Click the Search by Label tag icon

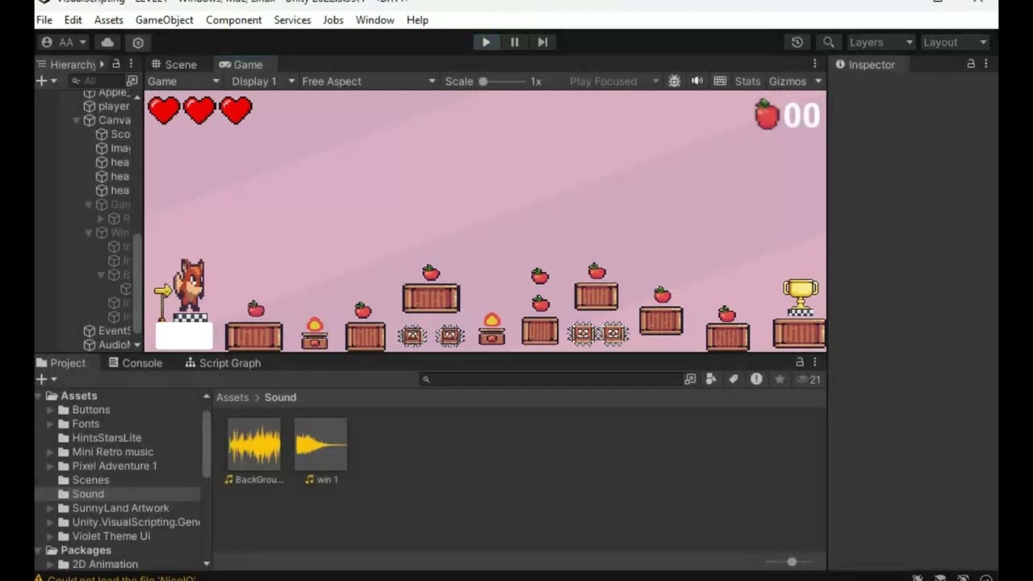[733, 379]
